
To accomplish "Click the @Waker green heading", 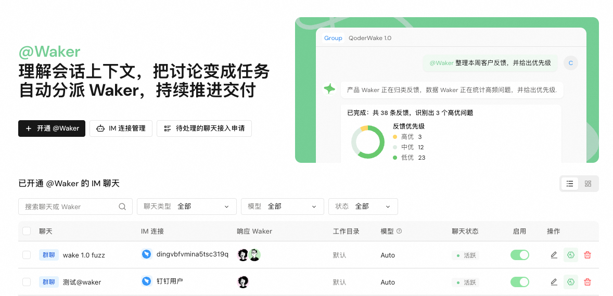I will [49, 52].
